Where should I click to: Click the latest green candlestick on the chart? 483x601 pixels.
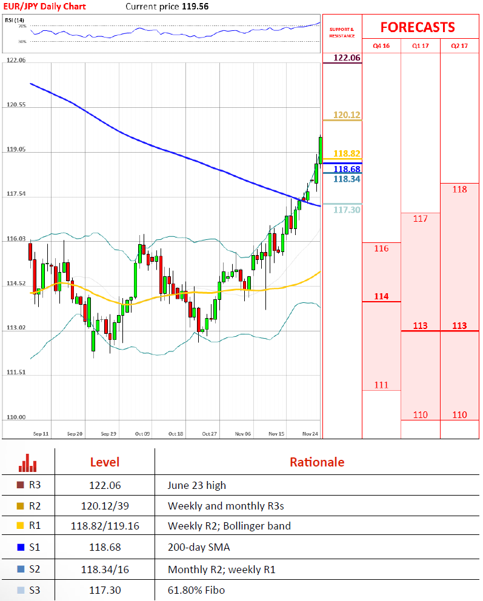tap(321, 150)
